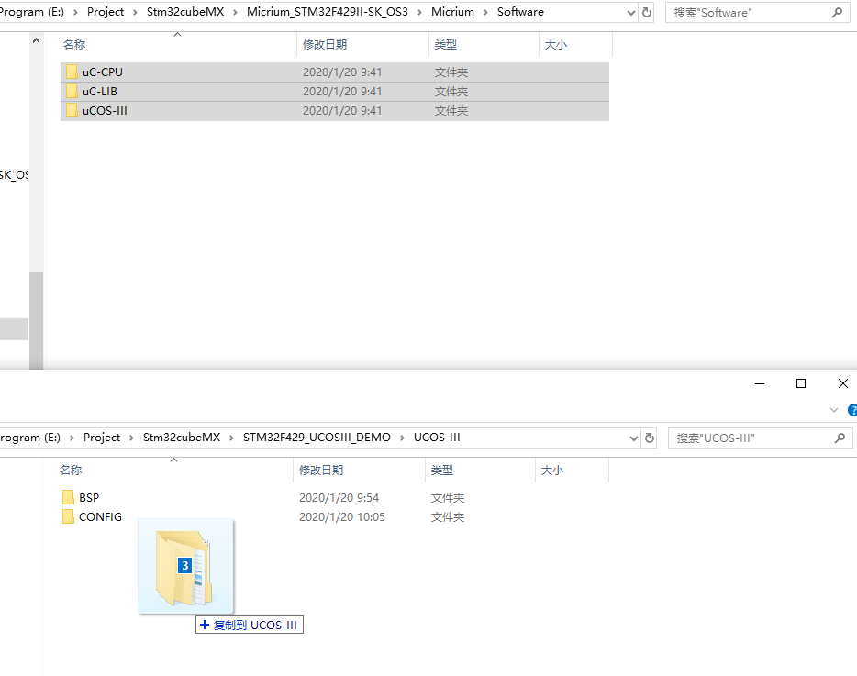Select the uC-CPU folder icon
This screenshot has width=857, height=676.
click(72, 72)
